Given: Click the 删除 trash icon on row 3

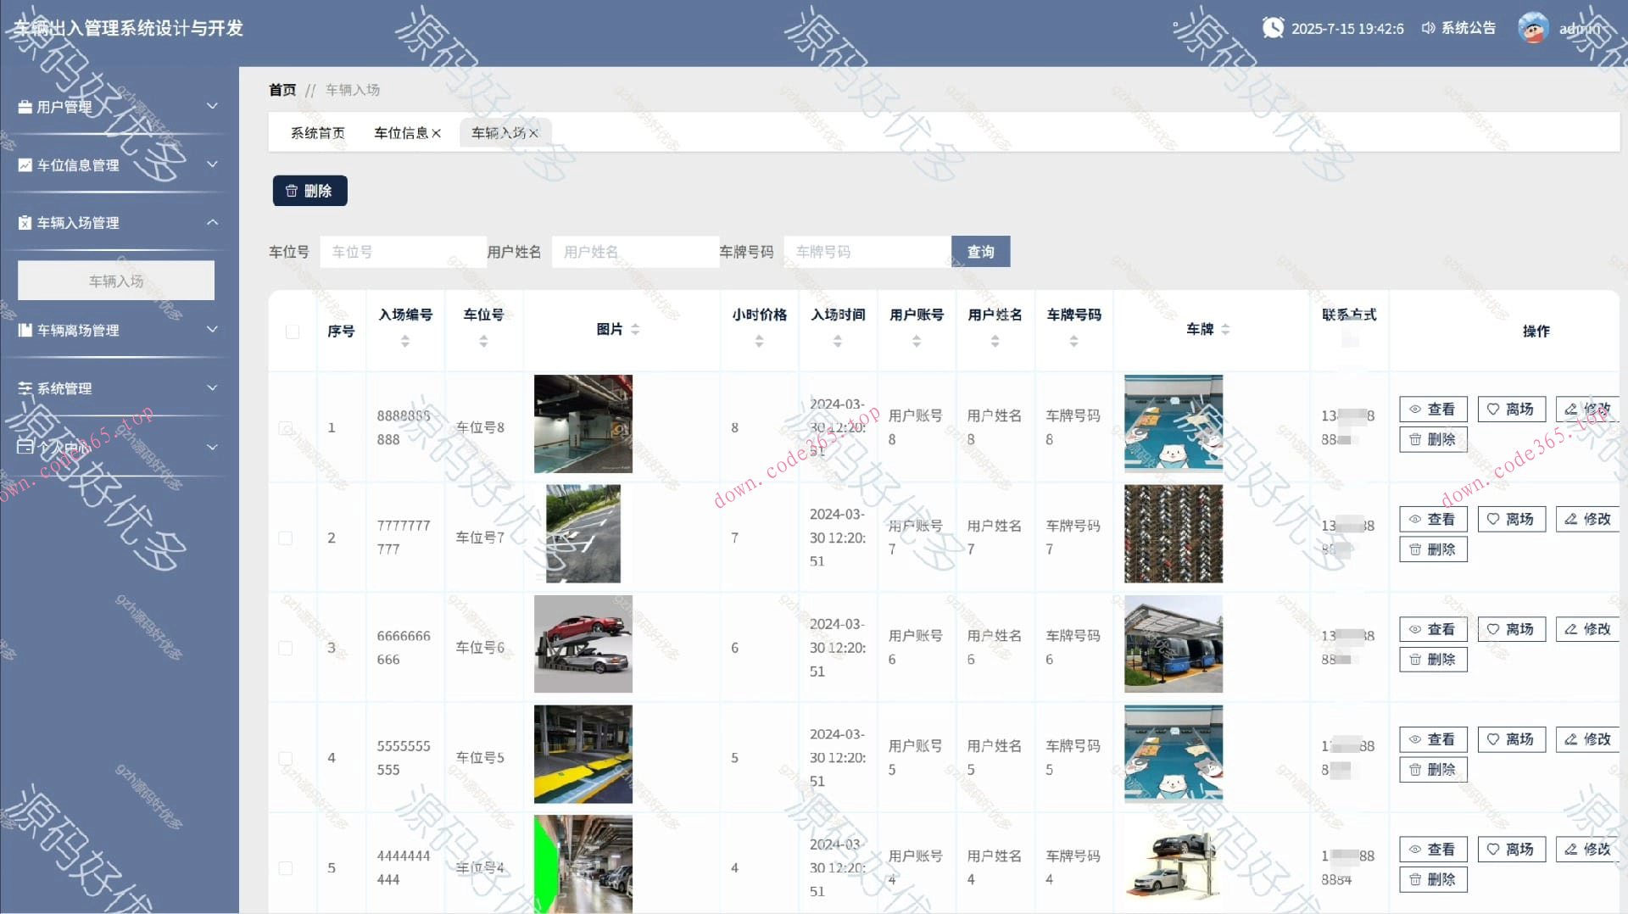Looking at the screenshot, I should (x=1414, y=659).
